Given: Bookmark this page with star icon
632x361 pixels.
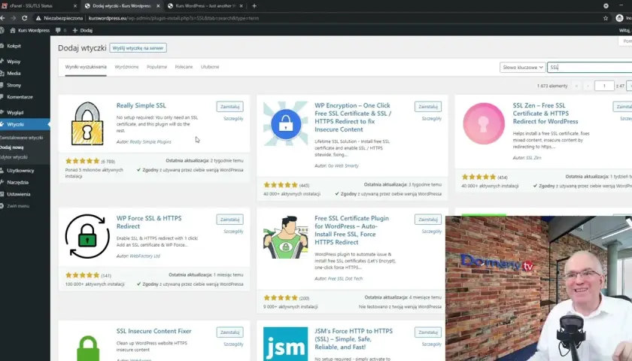Looking at the screenshot, I should [x=606, y=18].
